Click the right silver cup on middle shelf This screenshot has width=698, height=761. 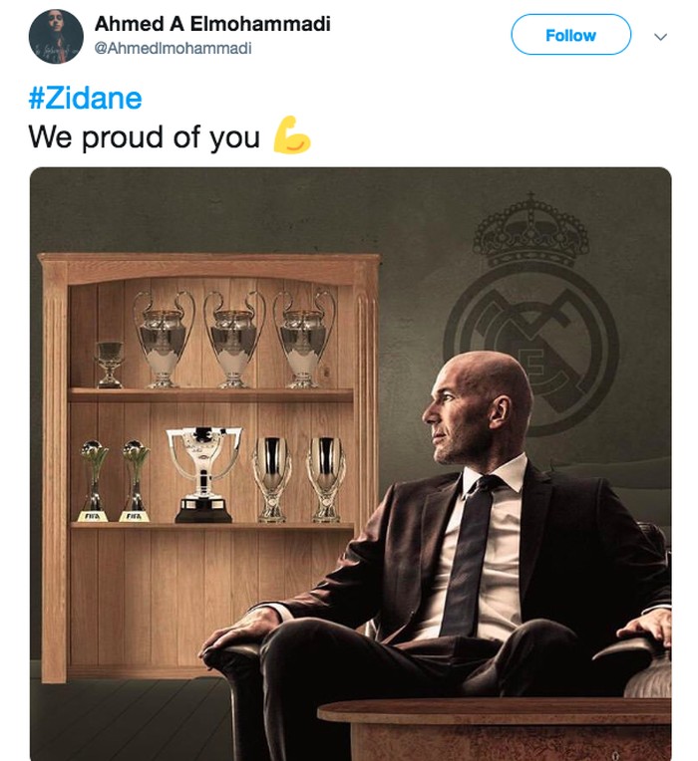(x=326, y=476)
